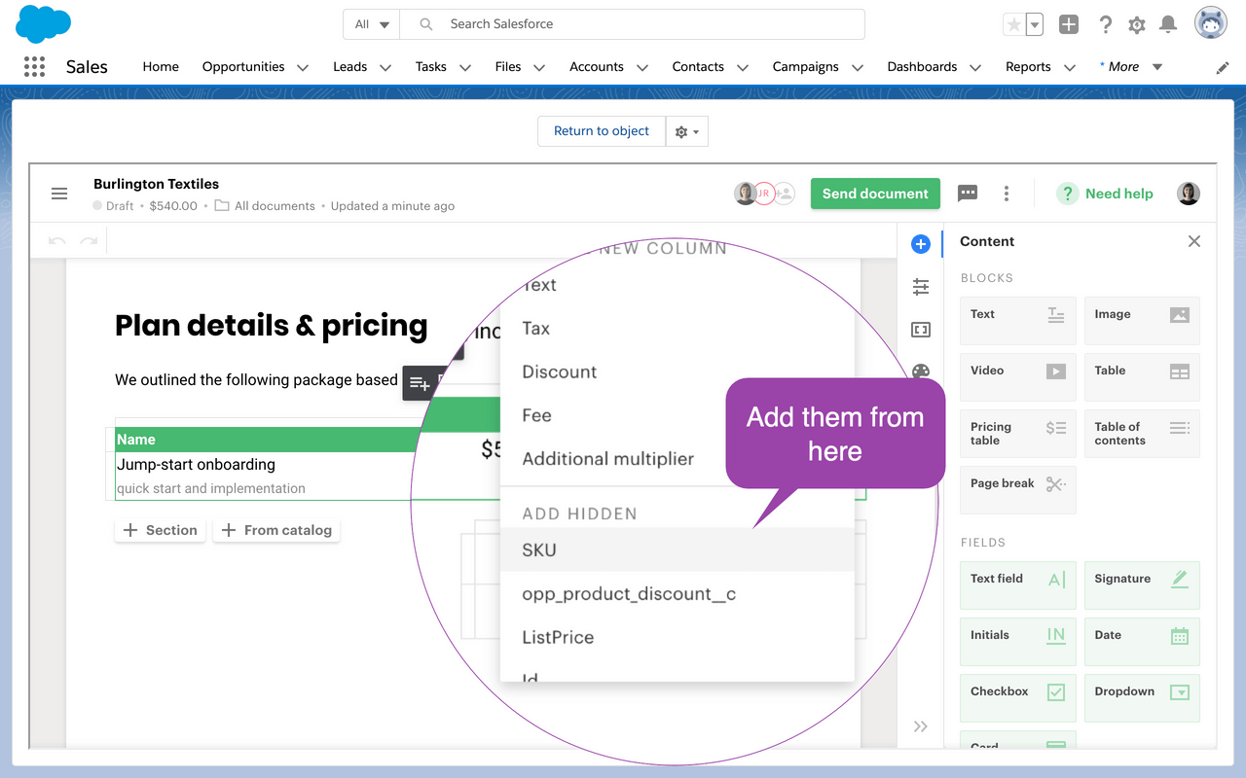Screen dimensions: 1246x778
Task: Click the undo arrow
Action: (56, 240)
